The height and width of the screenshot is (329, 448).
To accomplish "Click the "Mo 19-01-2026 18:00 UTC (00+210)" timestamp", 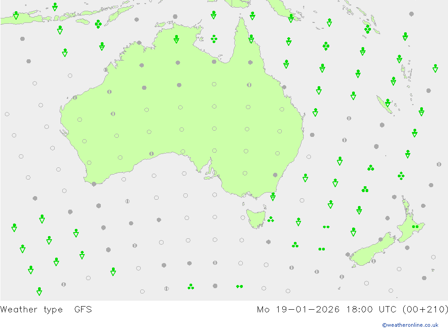I will coord(352,310).
